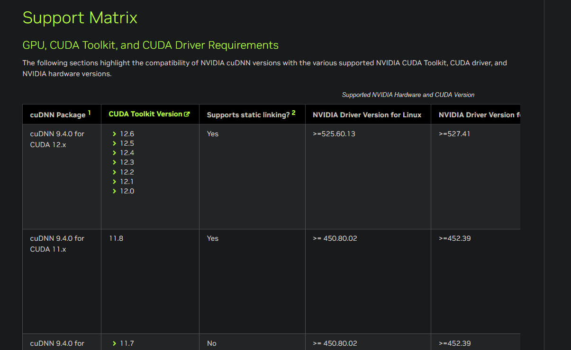Click the green chevron before 12.6
Image resolution: width=571 pixels, height=350 pixels.
(114, 134)
